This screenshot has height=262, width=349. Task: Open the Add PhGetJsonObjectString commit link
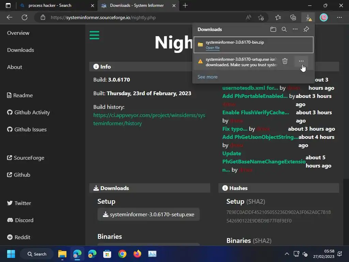[x=260, y=137]
